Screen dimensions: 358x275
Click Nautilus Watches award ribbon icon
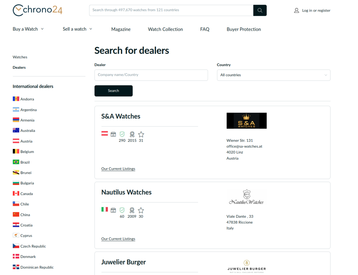132,210
